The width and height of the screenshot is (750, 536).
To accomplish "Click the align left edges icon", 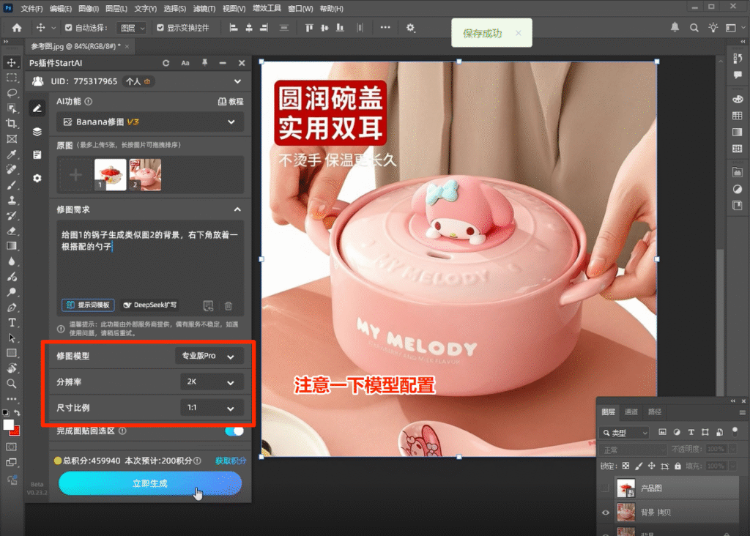I will click(x=234, y=28).
